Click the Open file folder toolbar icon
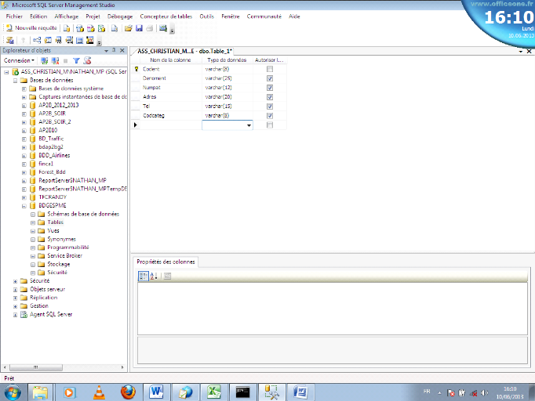This screenshot has width=535, height=401. [x=128, y=27]
